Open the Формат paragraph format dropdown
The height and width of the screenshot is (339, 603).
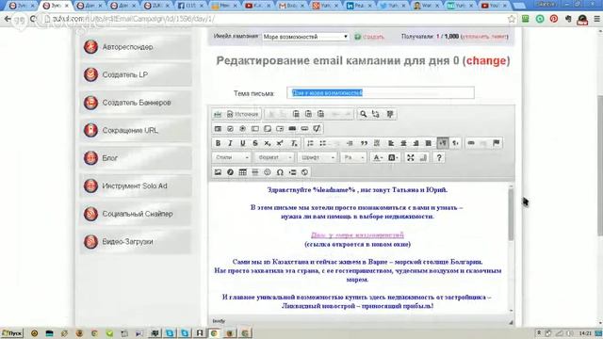(x=274, y=157)
